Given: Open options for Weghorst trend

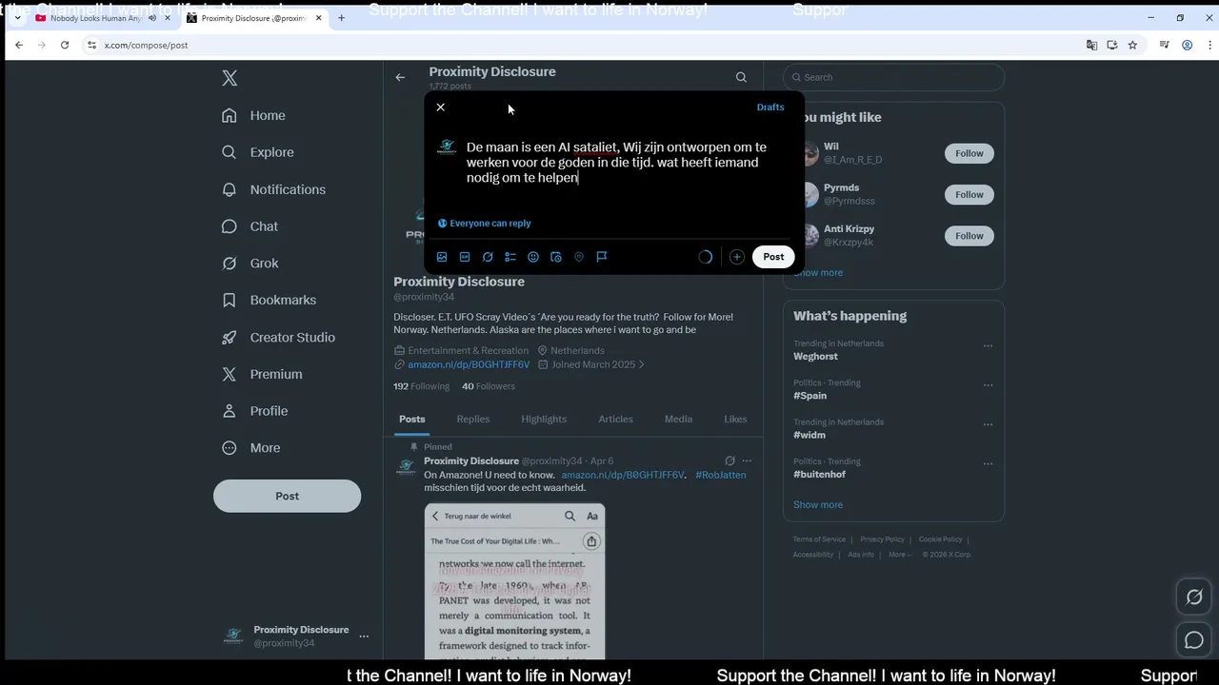Looking at the screenshot, I should (988, 346).
